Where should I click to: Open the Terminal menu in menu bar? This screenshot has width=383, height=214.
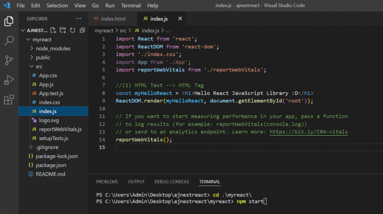pos(131,5)
